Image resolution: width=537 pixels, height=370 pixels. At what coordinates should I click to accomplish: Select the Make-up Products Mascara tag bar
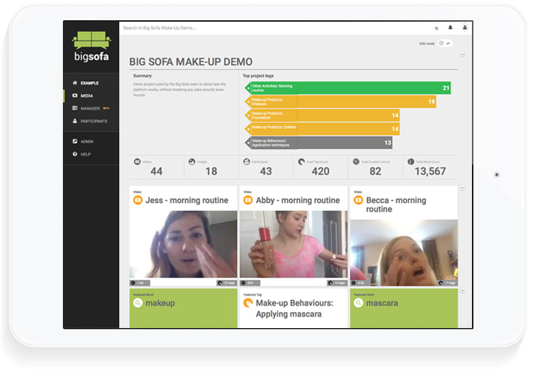click(x=340, y=102)
